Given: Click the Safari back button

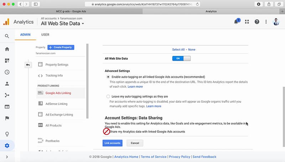Looking at the screenshot, I should coord(21,4).
